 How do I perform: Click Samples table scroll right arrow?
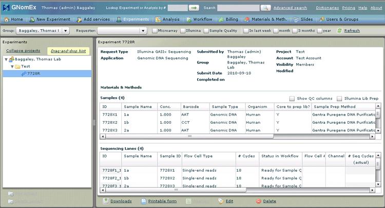pos(373,136)
